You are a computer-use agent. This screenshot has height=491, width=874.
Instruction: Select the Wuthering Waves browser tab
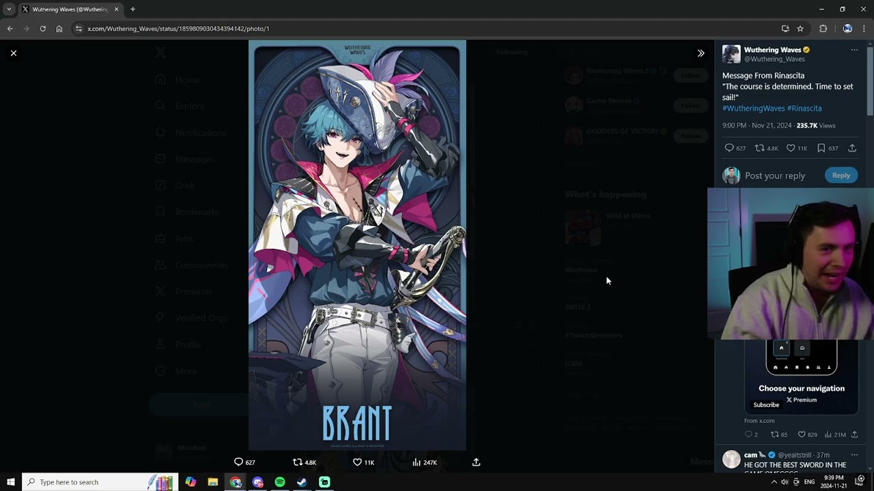70,10
